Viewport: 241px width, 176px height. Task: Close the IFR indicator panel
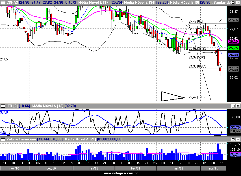[238, 106]
